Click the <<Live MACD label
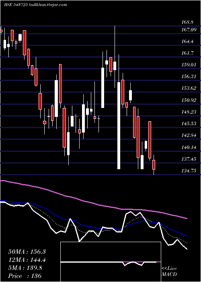The image size is (201, 282). [x=169, y=272]
